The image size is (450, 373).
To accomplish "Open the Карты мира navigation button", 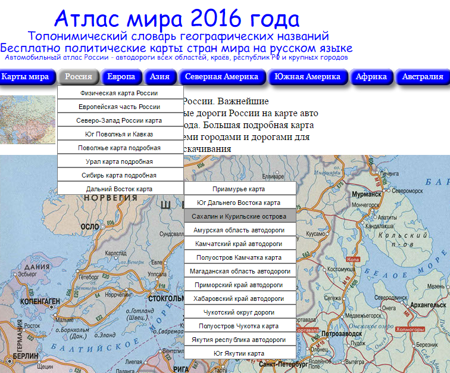I will pos(25,77).
